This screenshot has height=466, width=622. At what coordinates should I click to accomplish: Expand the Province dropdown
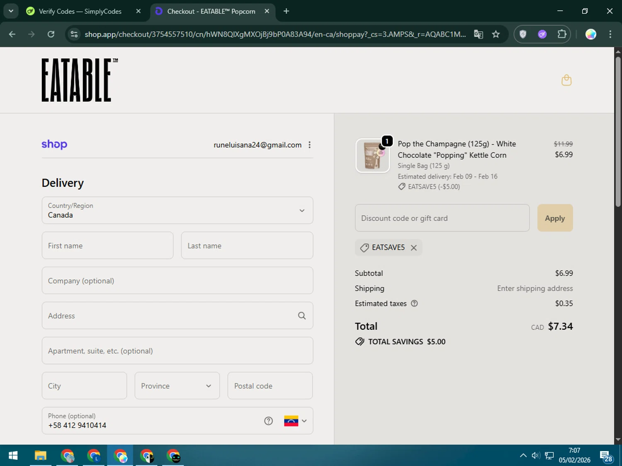(177, 386)
